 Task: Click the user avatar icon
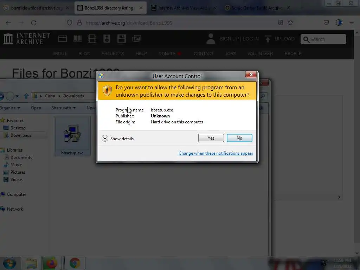point(211,39)
